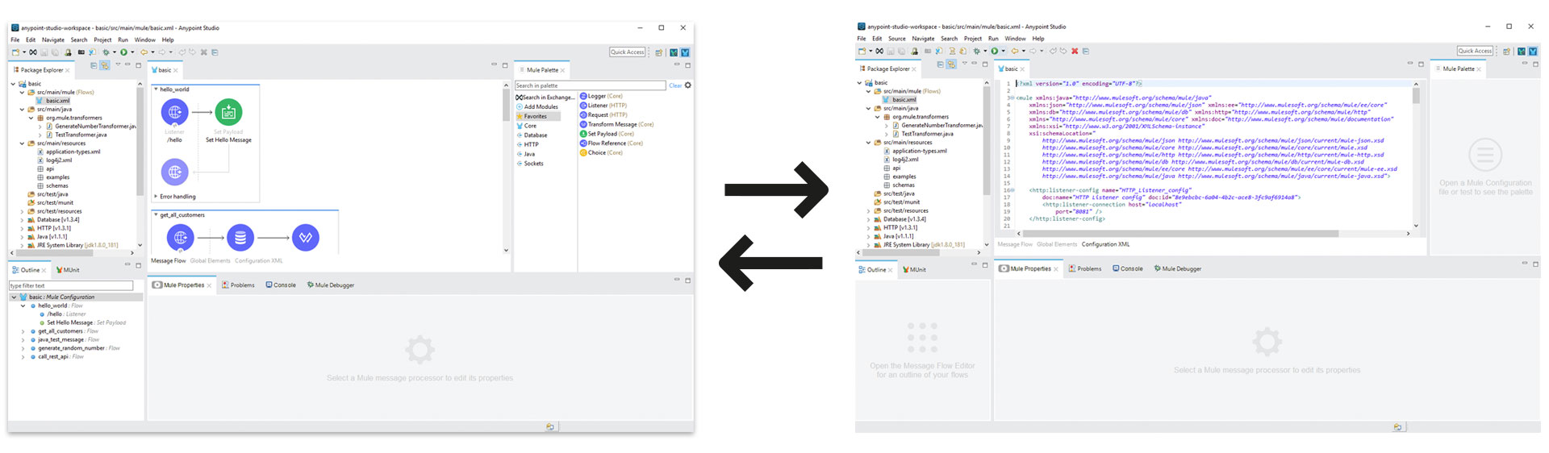The image size is (1549, 453).
Task: Click Quick Access button in flow-canvas window
Action: click(628, 52)
